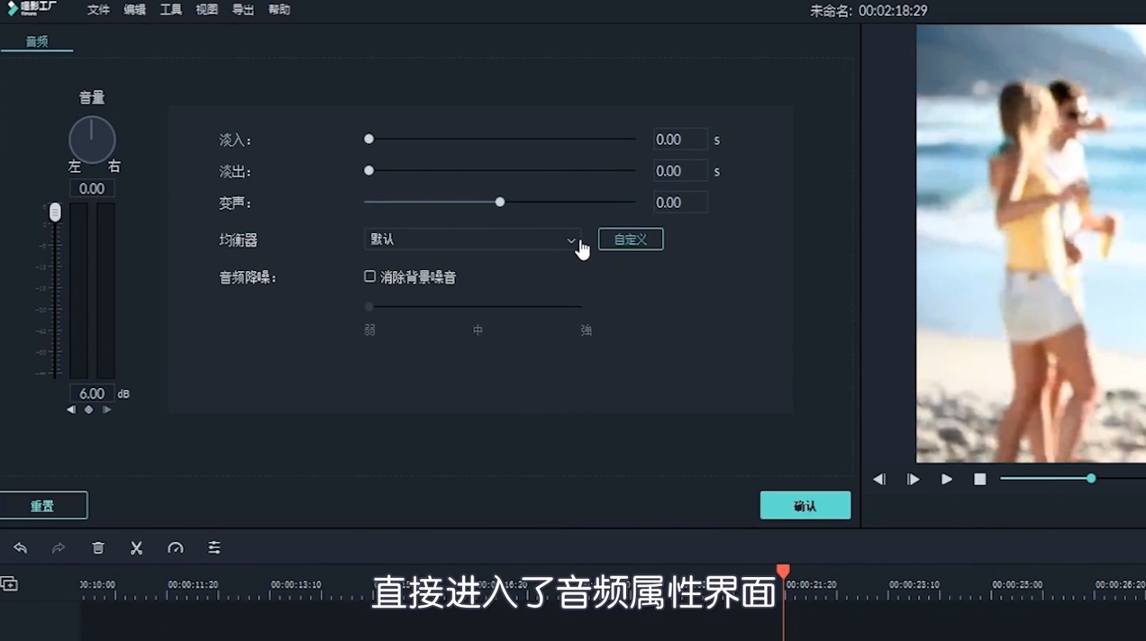This screenshot has height=641, width=1146.
Task: Click the Redo icon above the timeline
Action: click(x=58, y=547)
